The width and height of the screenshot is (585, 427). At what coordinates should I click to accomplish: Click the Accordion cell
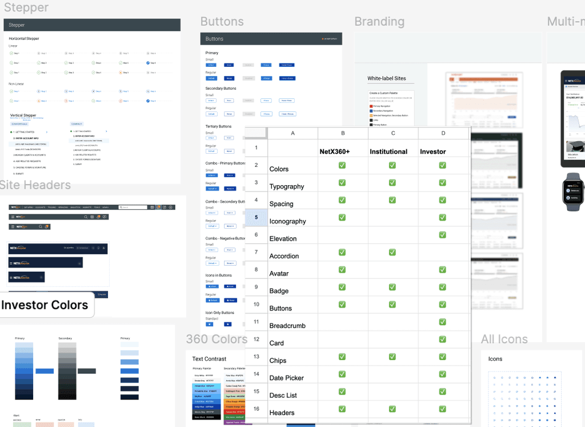[293, 253]
